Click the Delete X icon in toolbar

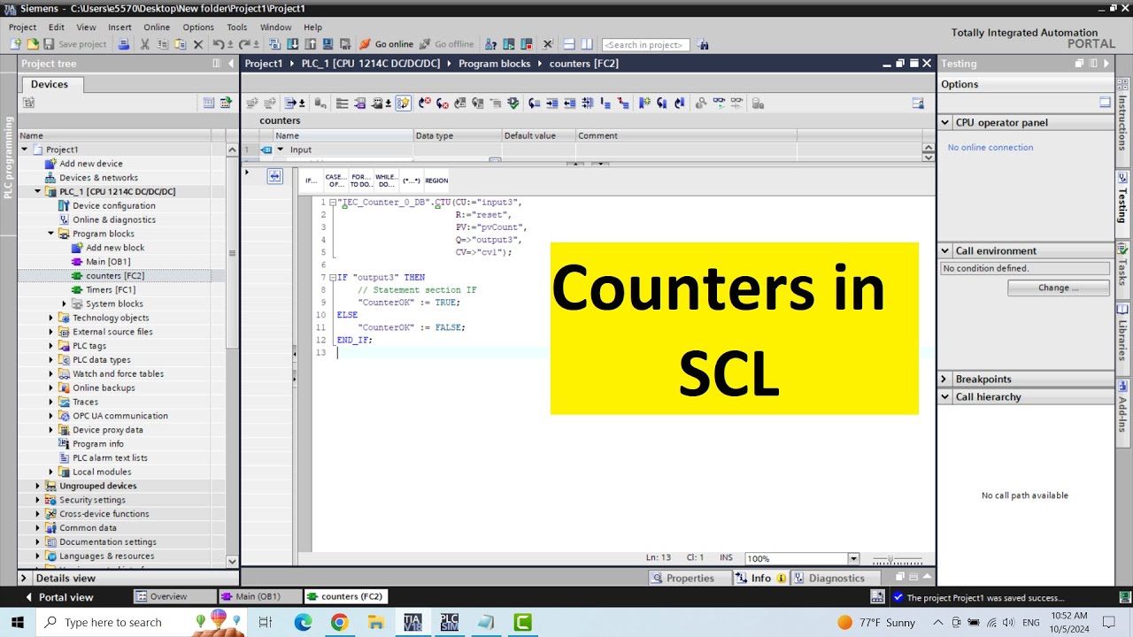pyautogui.click(x=198, y=44)
